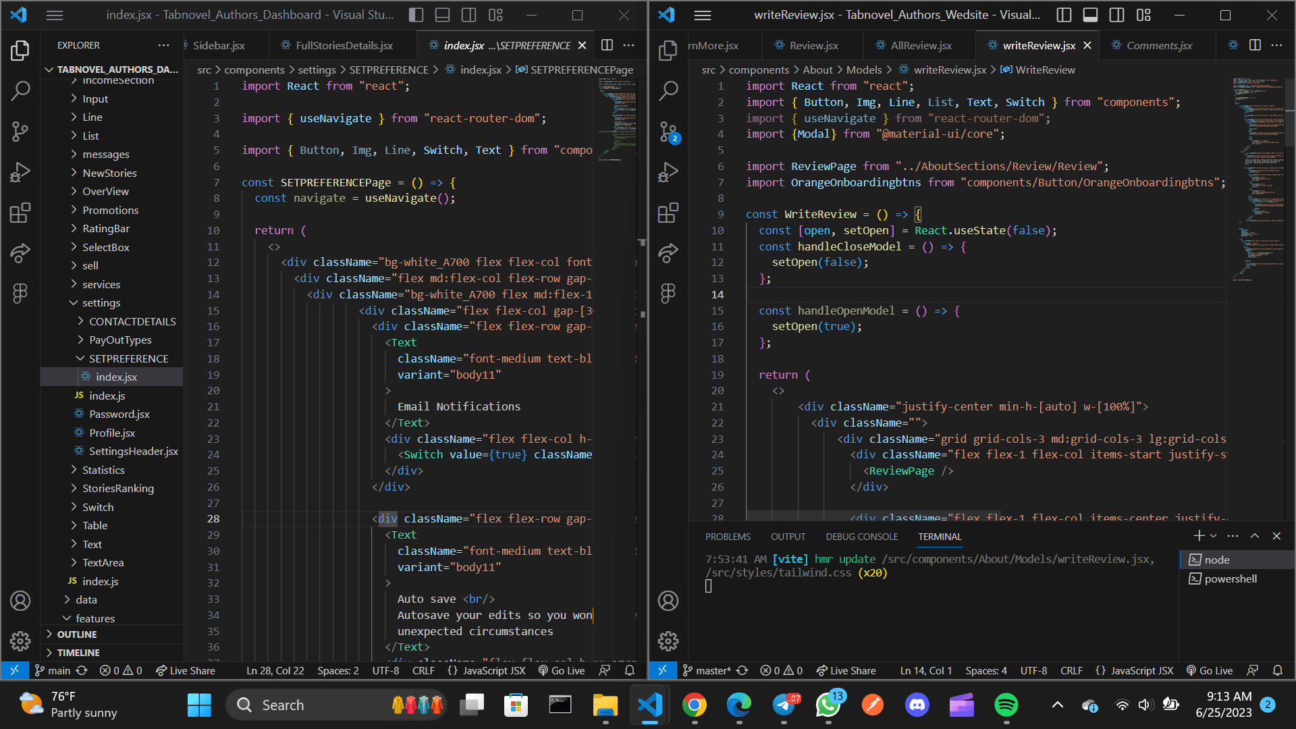Add a new terminal with plus icon
This screenshot has width=1296, height=729.
coord(1199,535)
